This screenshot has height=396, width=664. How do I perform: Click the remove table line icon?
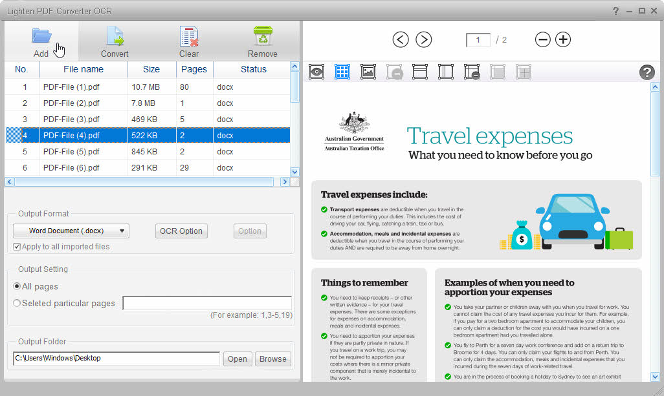(x=472, y=72)
